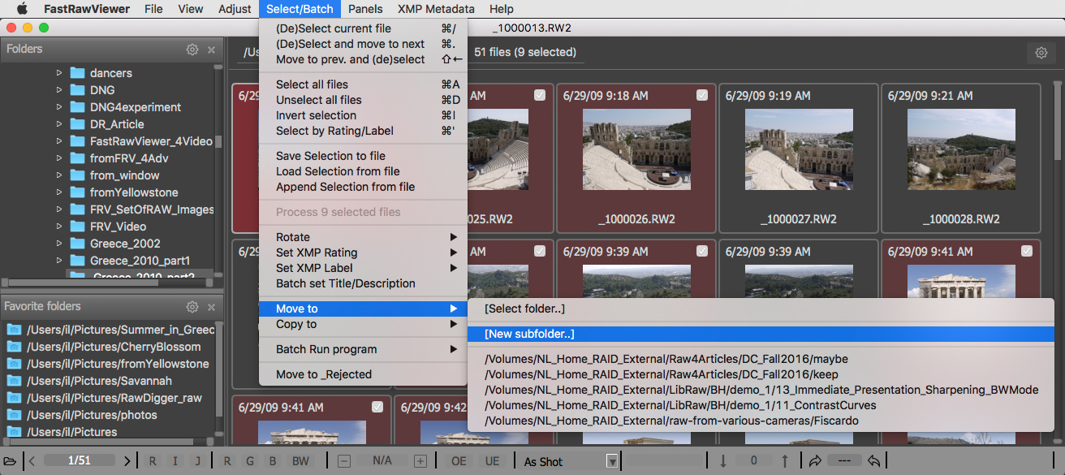This screenshot has width=1065, height=475.
Task: Open /Users/il/Pictures/Savannah favorite folder
Action: pyautogui.click(x=99, y=381)
